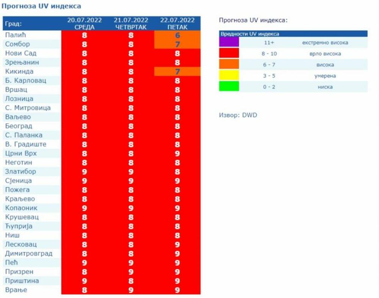Click the 22.07.2022 ПЕТАК column header
This screenshot has width=379, height=298.
[177, 24]
